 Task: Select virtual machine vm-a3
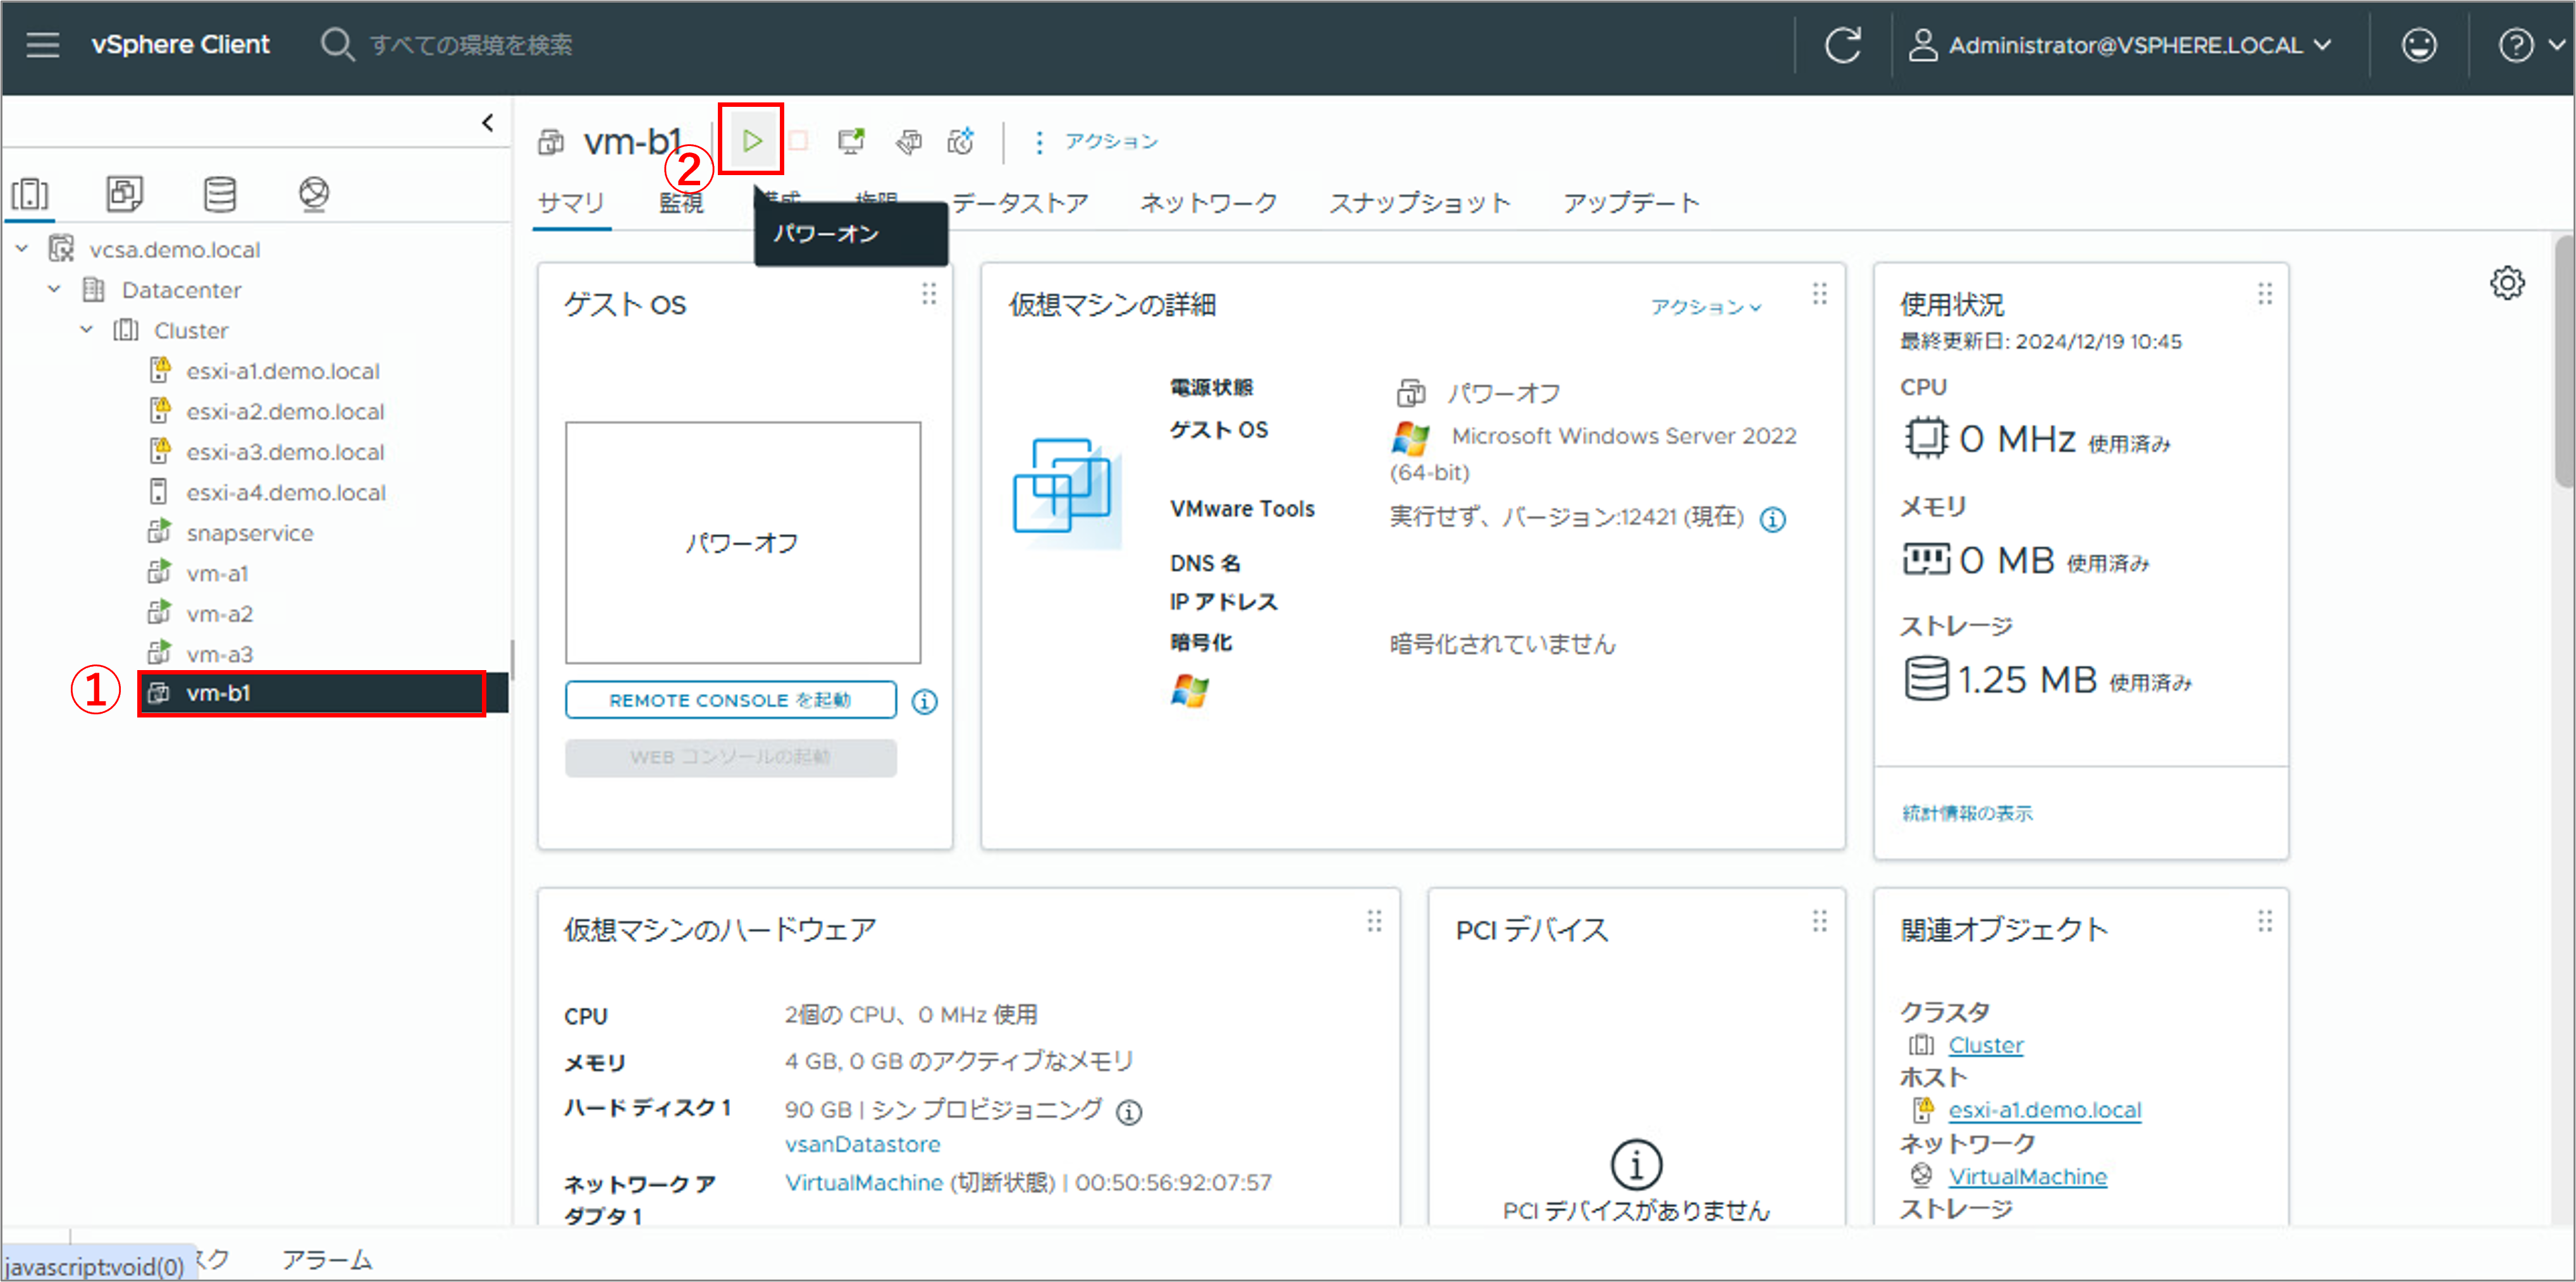(x=219, y=654)
